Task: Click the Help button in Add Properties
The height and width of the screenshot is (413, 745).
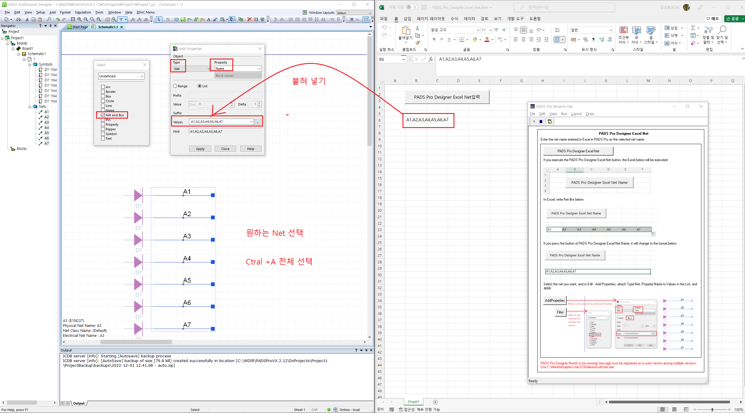Action: tap(251, 149)
